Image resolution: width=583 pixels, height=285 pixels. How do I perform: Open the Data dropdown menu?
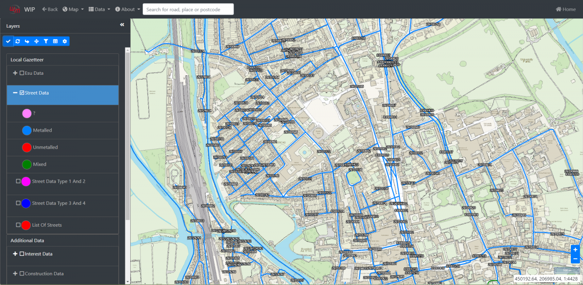pos(99,9)
